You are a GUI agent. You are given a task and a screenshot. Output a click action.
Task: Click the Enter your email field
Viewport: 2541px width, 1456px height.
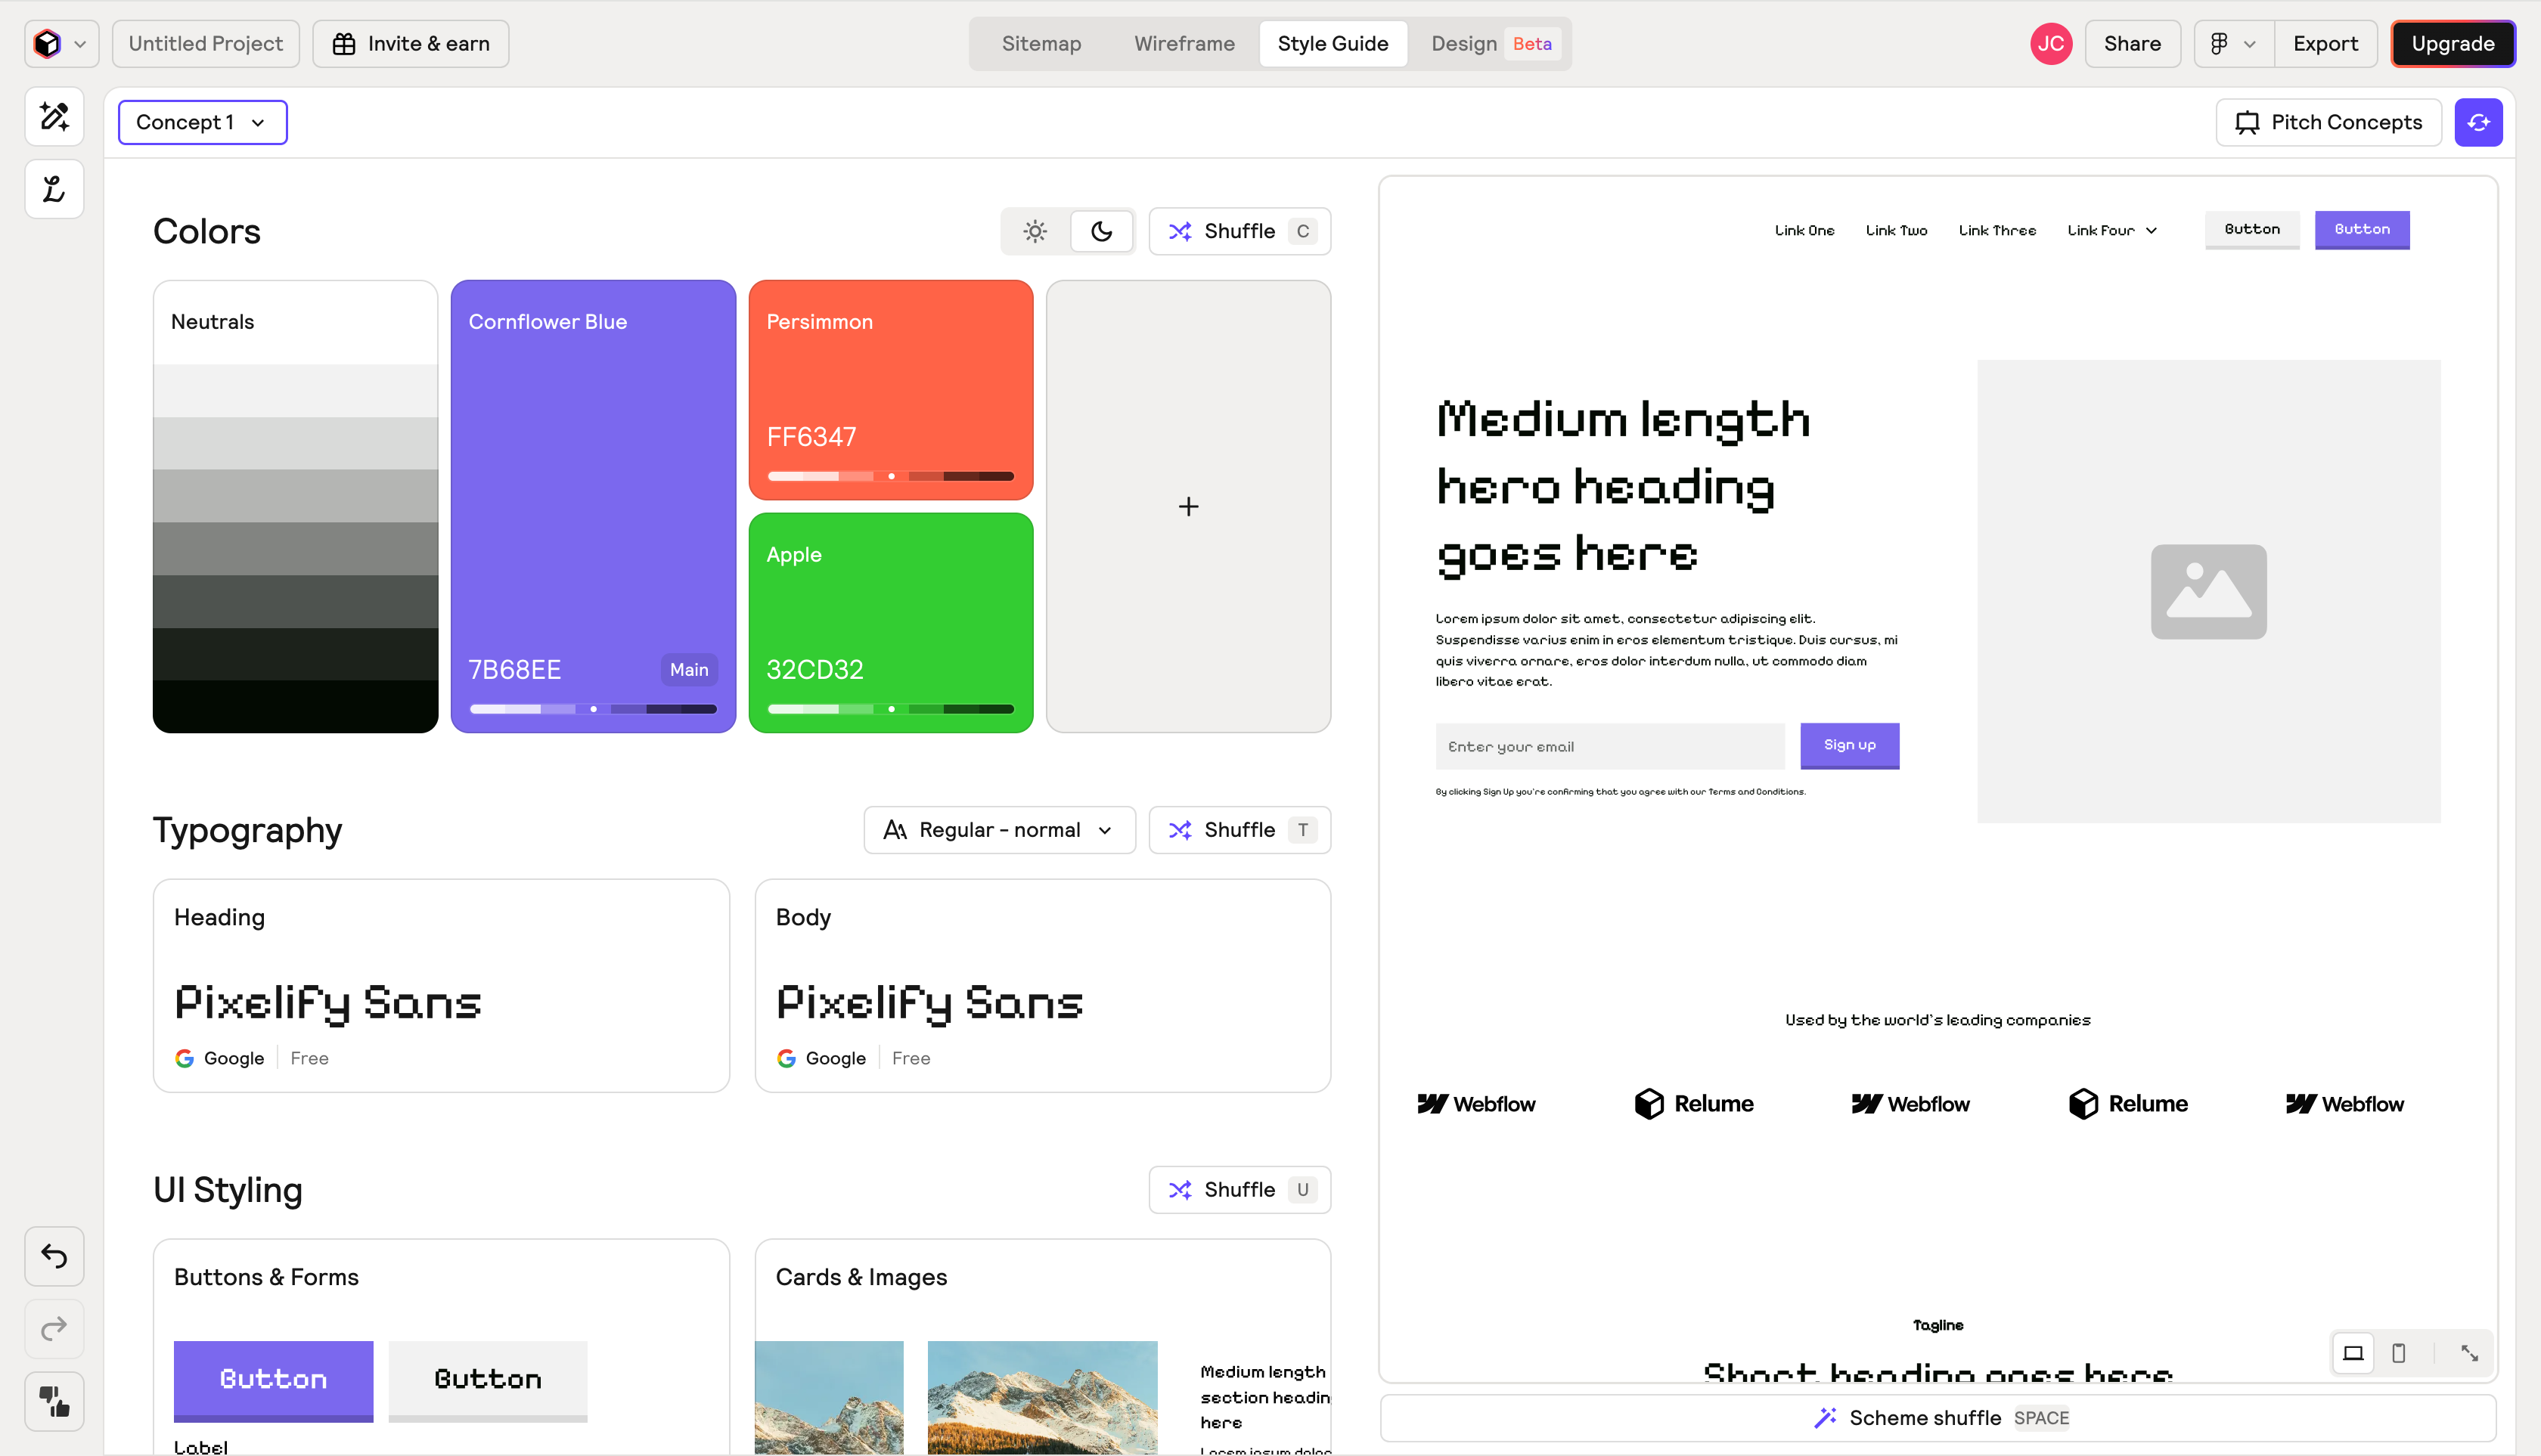(1609, 746)
